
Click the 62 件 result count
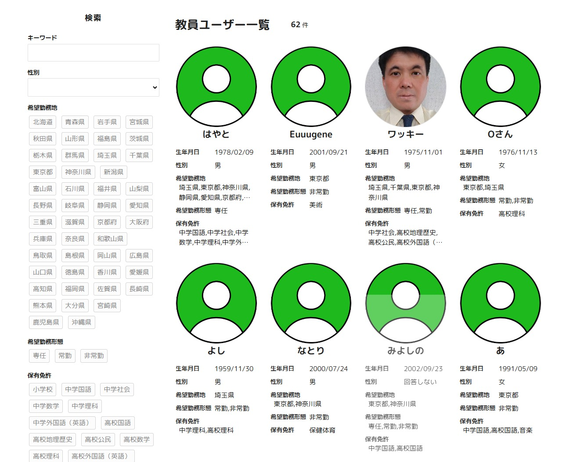(299, 25)
